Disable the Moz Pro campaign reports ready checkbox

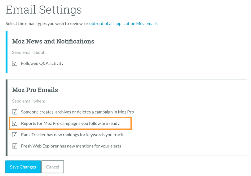click(15, 123)
